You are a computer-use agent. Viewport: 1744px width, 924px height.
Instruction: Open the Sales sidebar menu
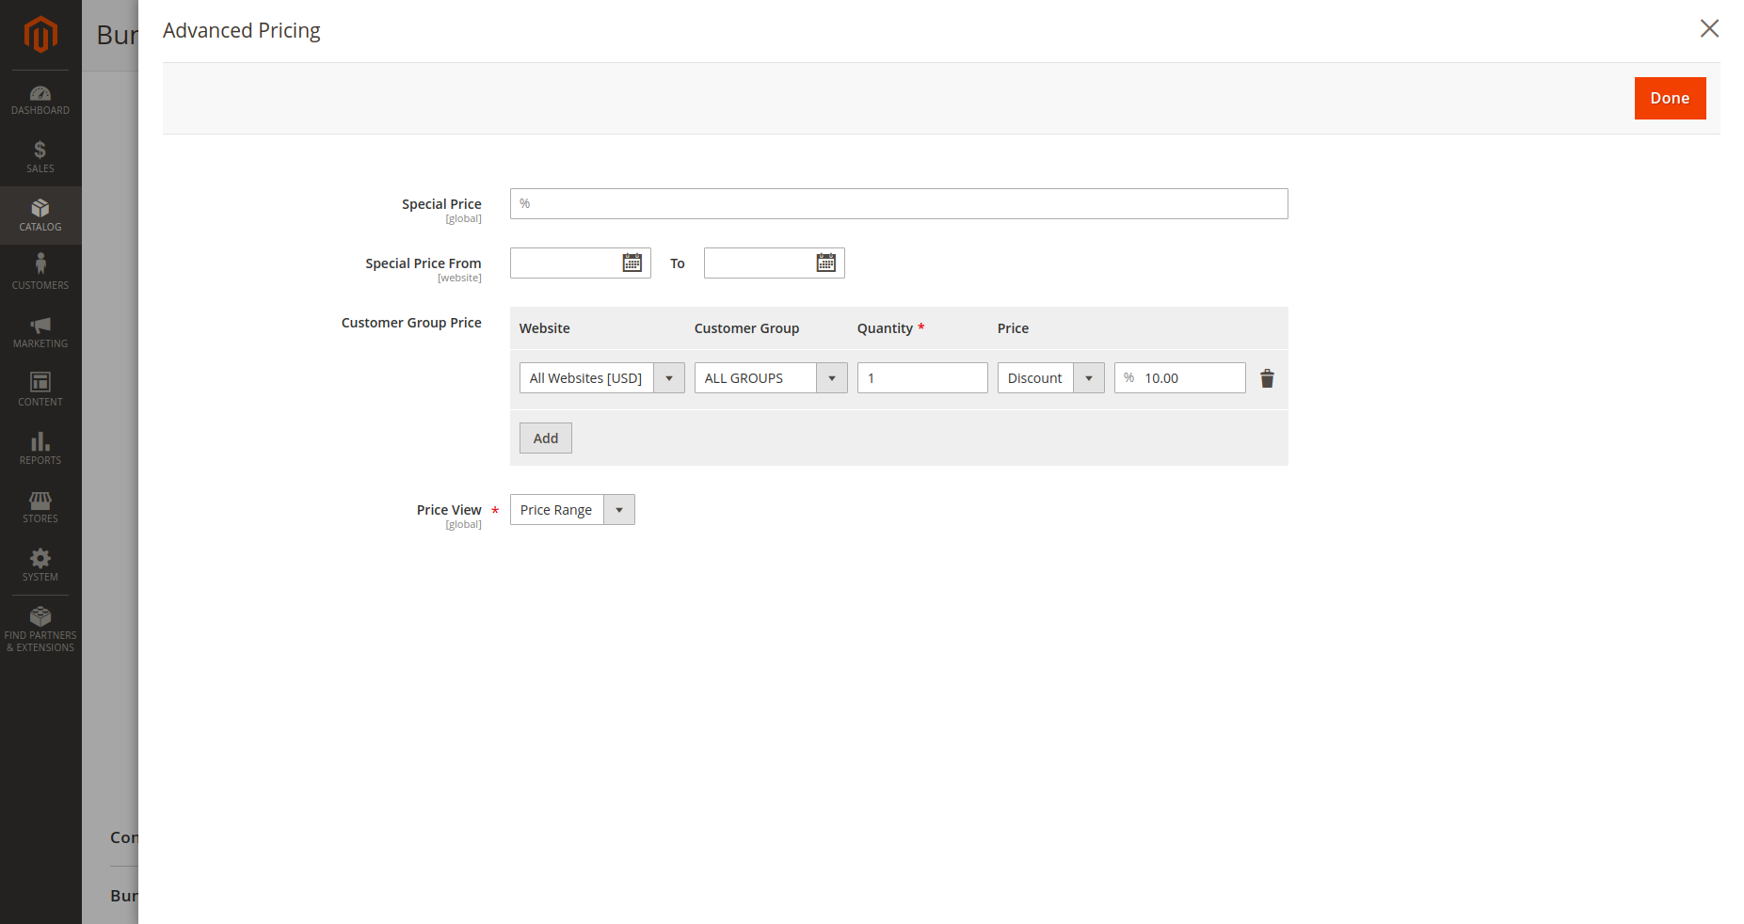tap(40, 157)
